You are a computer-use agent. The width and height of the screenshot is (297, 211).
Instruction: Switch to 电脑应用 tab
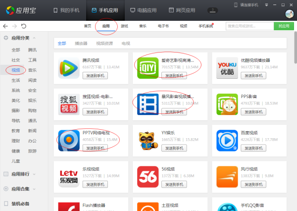pos(144,10)
